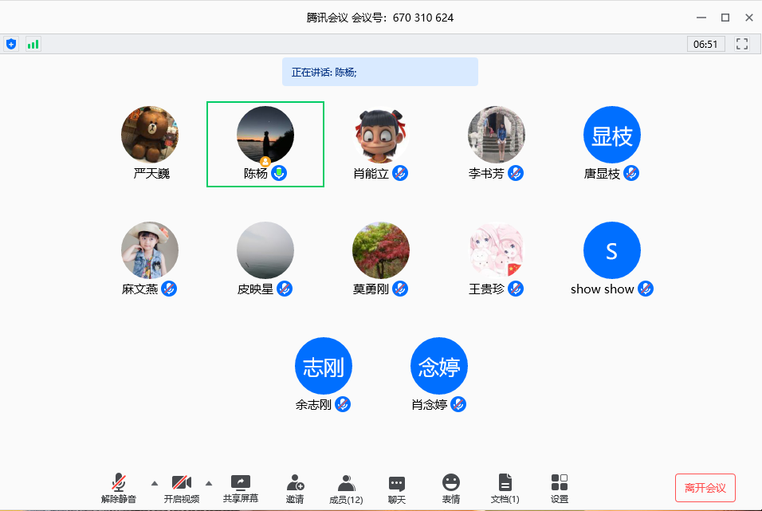Open the 成员(12) members list
This screenshot has width=762, height=511.
click(346, 489)
